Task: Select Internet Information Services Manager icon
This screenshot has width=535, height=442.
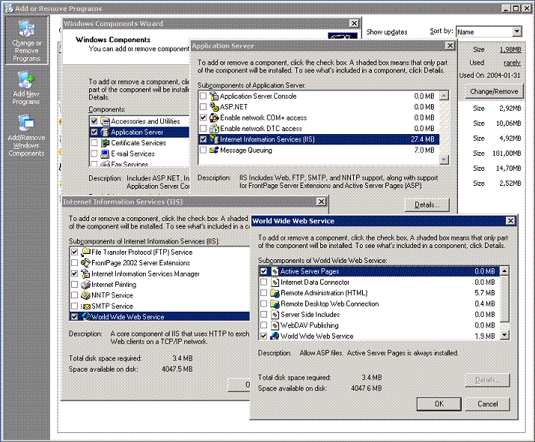Action: 85,273
